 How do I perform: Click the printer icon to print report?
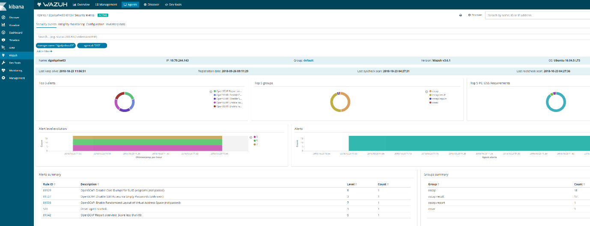(x=460, y=15)
